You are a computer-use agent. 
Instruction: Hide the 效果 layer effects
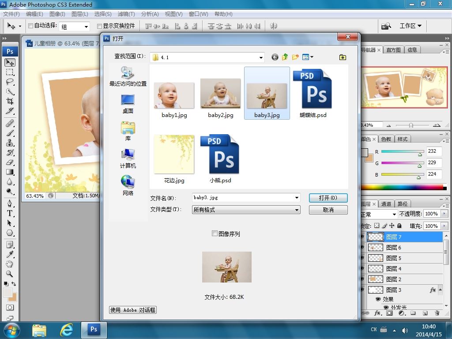click(x=378, y=299)
